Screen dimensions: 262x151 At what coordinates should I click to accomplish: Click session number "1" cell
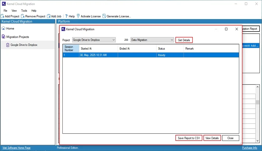click(x=71, y=55)
